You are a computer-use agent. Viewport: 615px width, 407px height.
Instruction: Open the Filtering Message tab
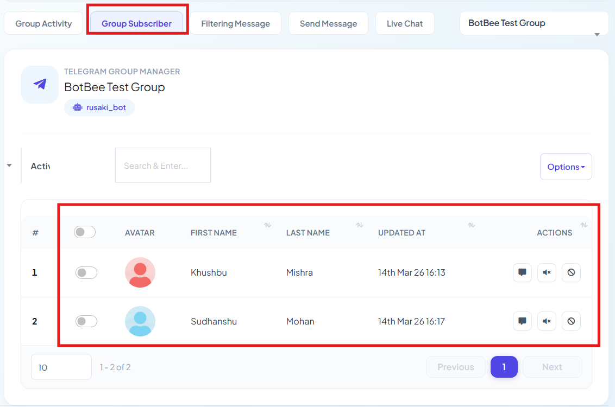(x=235, y=23)
